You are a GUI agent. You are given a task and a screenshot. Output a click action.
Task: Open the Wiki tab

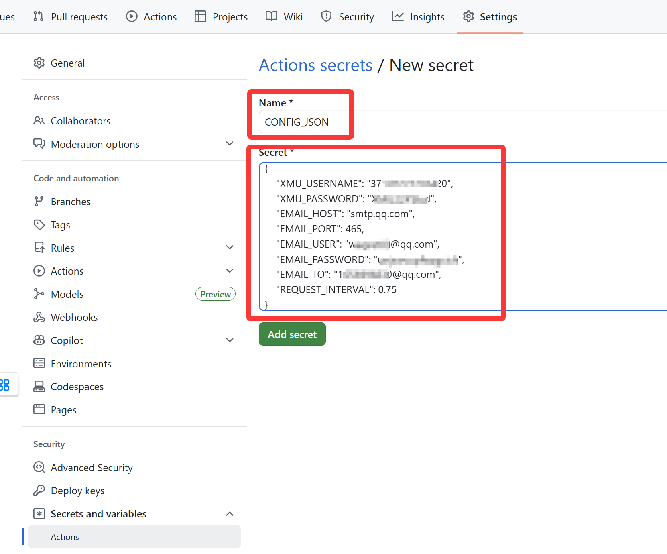coord(284,17)
